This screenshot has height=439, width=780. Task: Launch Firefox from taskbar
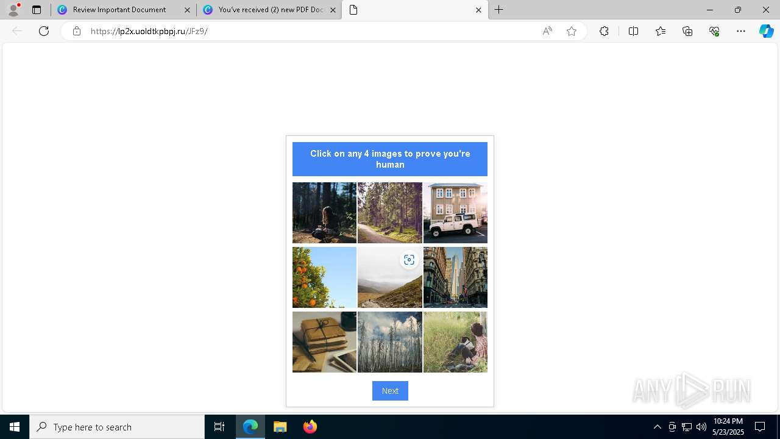[x=310, y=427]
